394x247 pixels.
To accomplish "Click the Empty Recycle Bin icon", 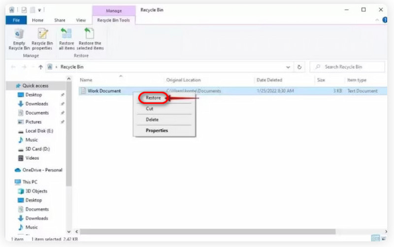I will click(x=19, y=38).
